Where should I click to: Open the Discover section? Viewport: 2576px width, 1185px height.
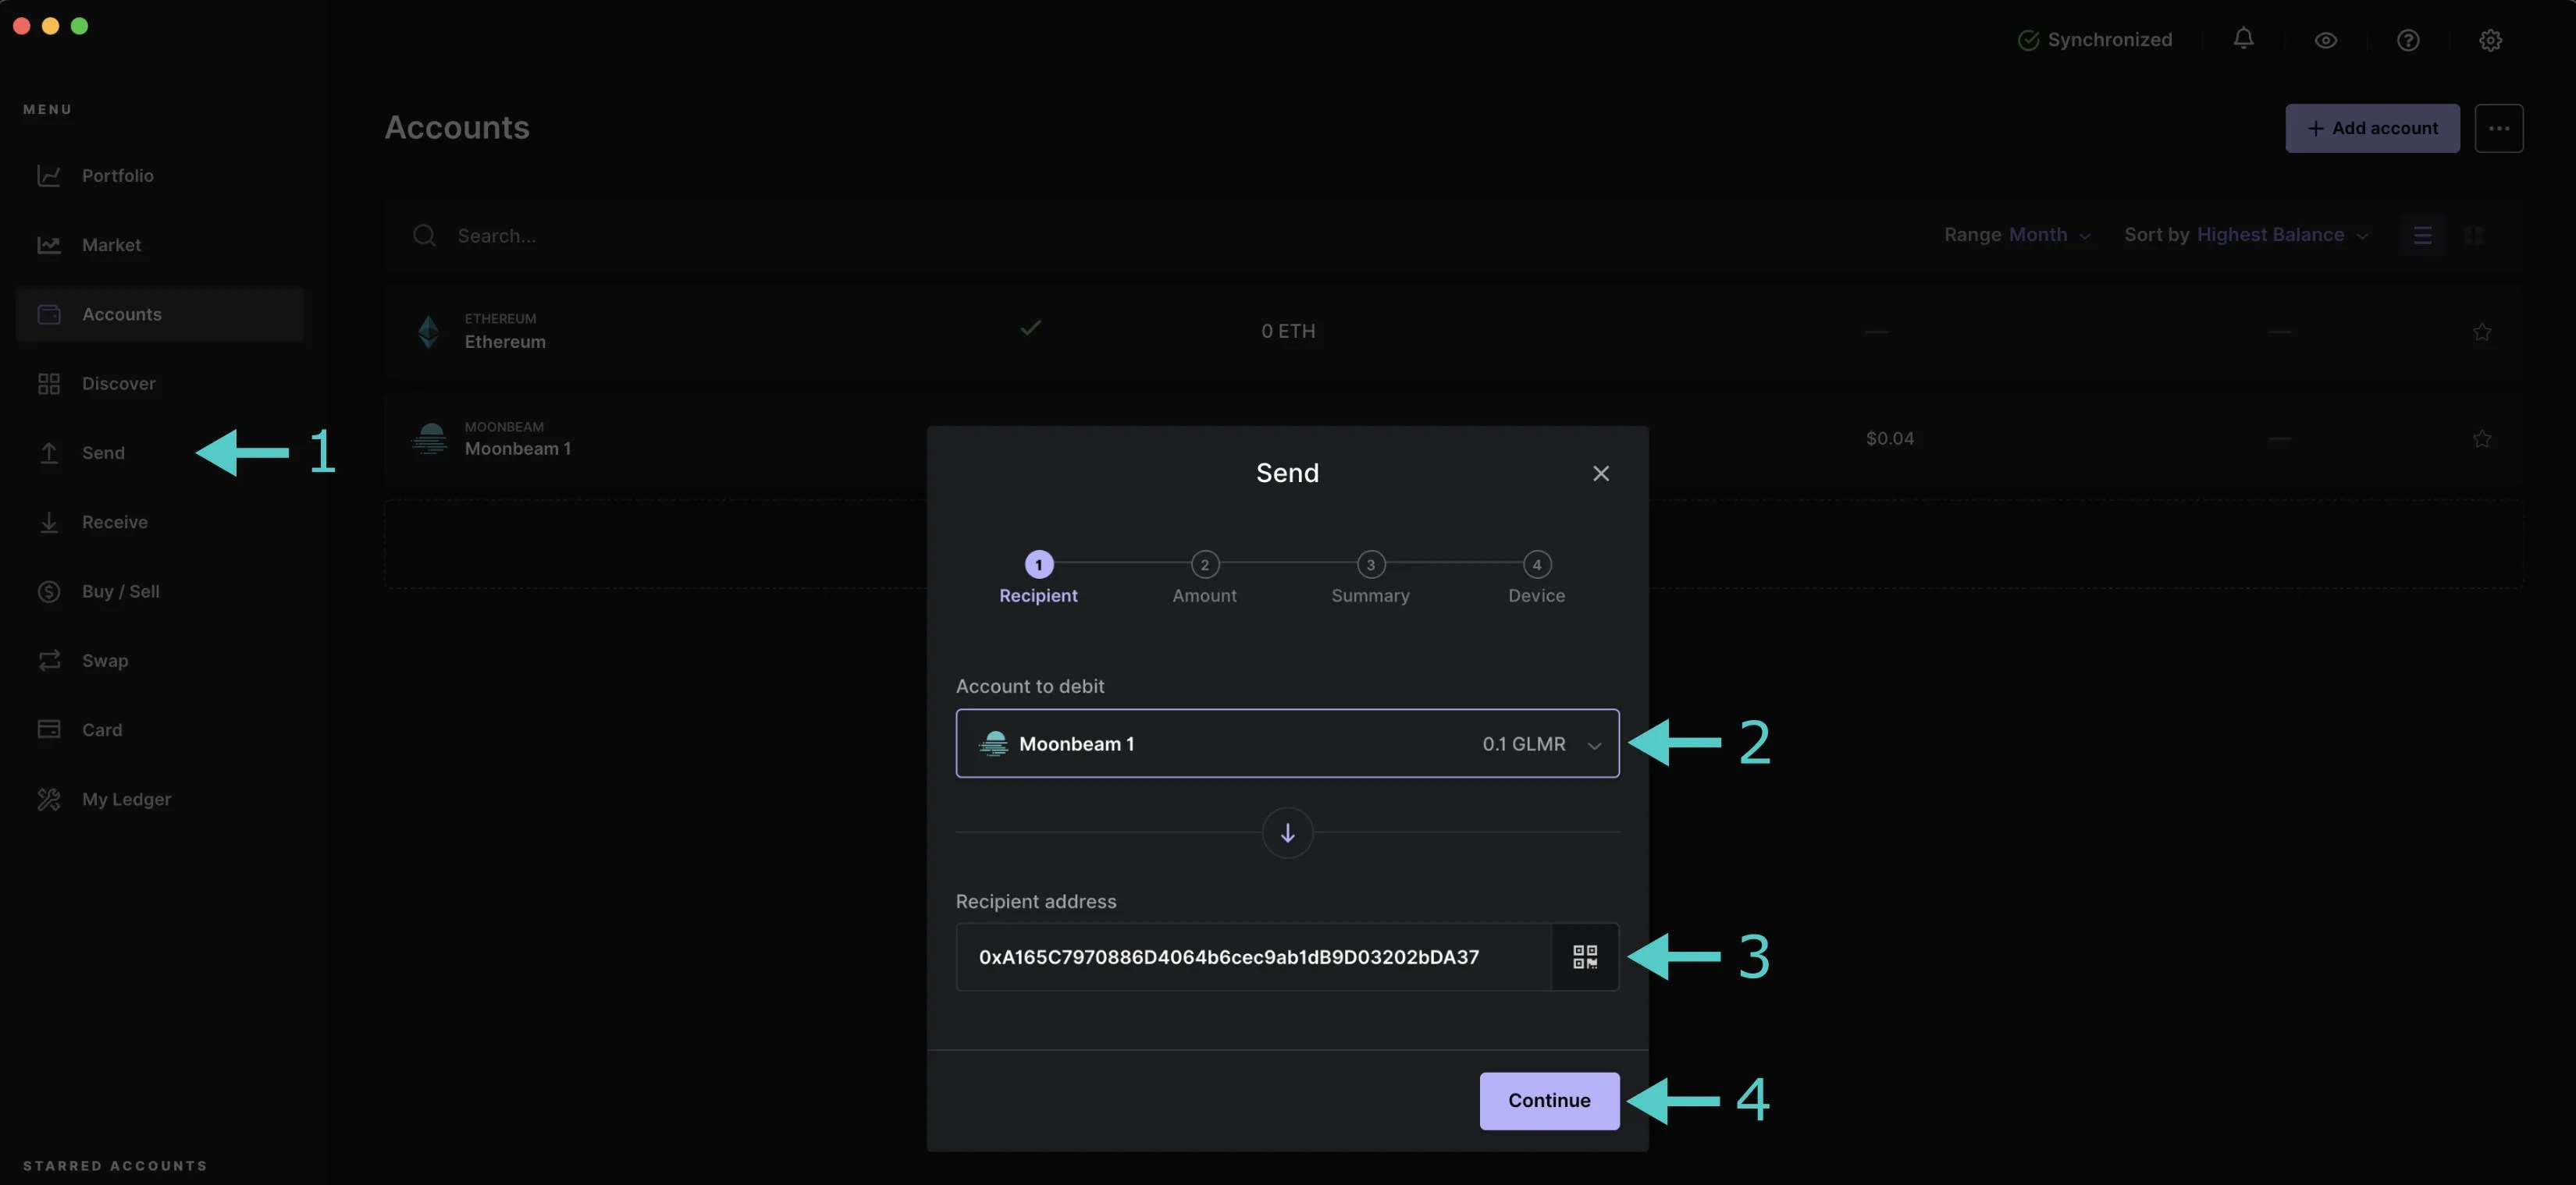pyautogui.click(x=118, y=383)
